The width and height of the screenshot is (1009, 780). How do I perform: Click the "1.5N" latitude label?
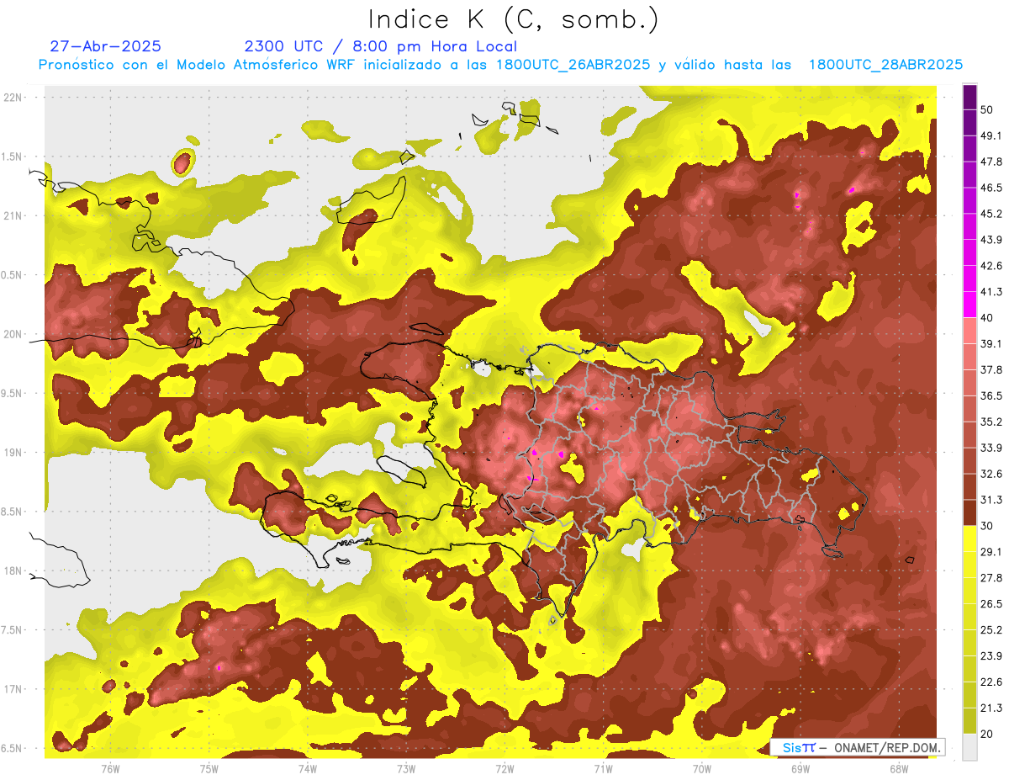point(13,157)
